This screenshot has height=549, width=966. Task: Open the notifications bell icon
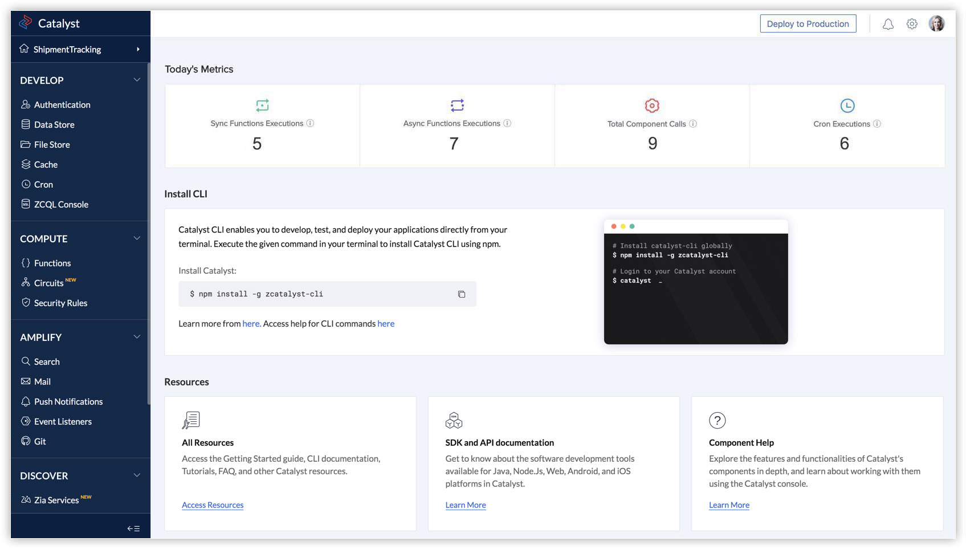888,24
